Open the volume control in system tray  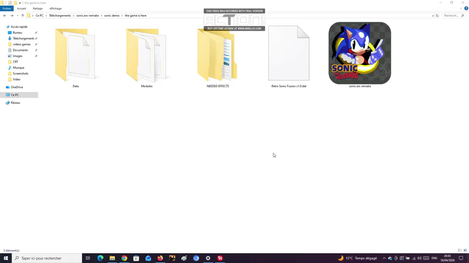(x=419, y=258)
